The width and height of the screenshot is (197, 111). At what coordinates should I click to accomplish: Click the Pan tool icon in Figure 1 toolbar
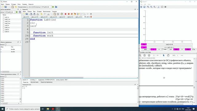click(x=141, y=7)
